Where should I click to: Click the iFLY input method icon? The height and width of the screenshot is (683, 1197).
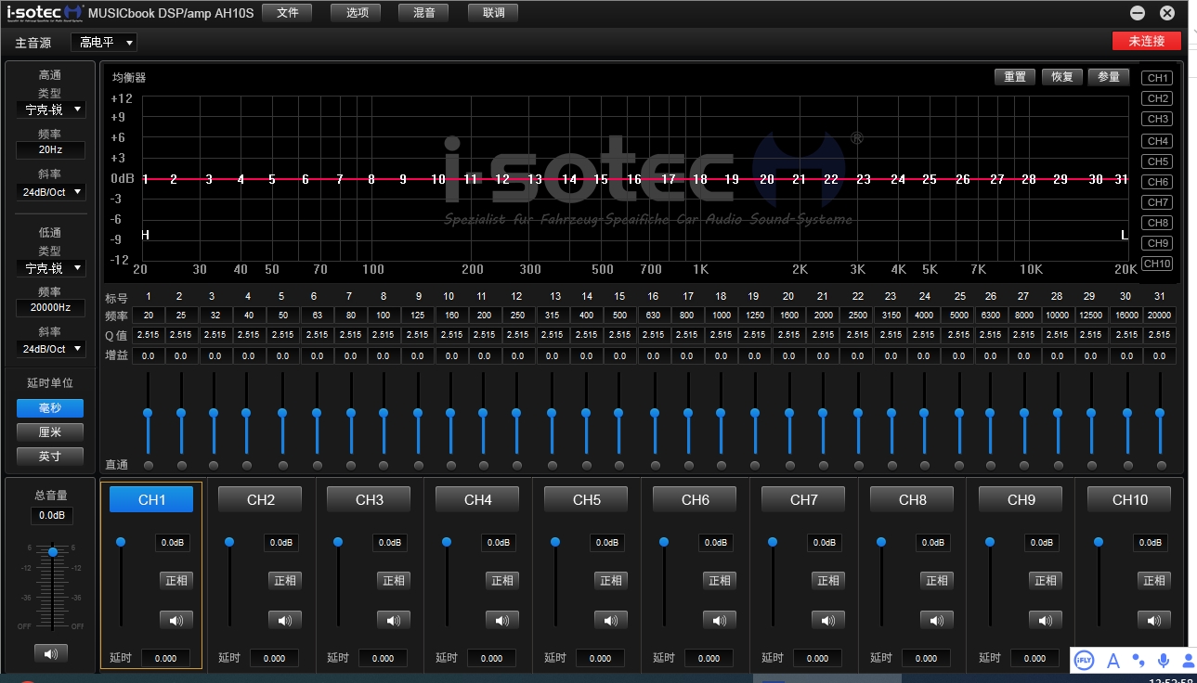[1084, 660]
